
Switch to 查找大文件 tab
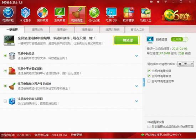coord(138,30)
